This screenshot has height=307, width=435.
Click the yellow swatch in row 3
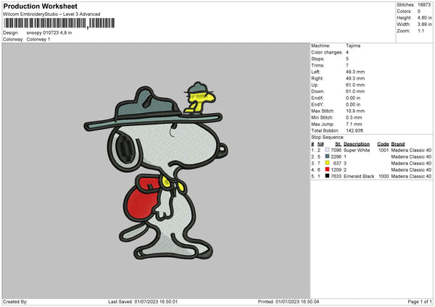pyautogui.click(x=327, y=163)
